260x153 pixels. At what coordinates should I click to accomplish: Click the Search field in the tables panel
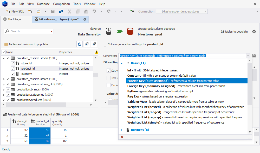point(29,31)
